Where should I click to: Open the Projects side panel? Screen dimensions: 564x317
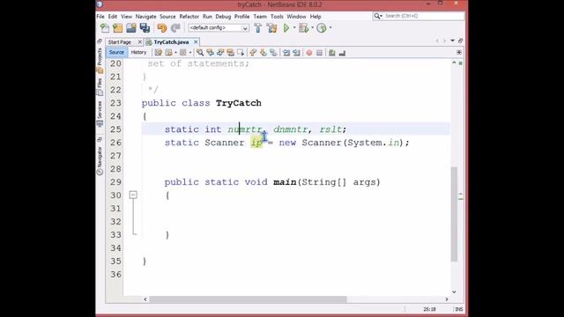tap(100, 61)
